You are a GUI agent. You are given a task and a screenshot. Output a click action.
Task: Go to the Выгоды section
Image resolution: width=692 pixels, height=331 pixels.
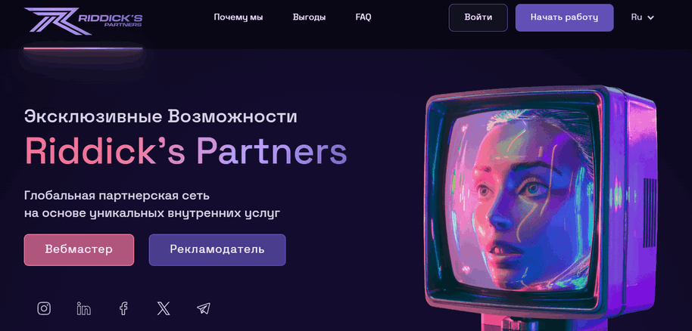coord(310,17)
